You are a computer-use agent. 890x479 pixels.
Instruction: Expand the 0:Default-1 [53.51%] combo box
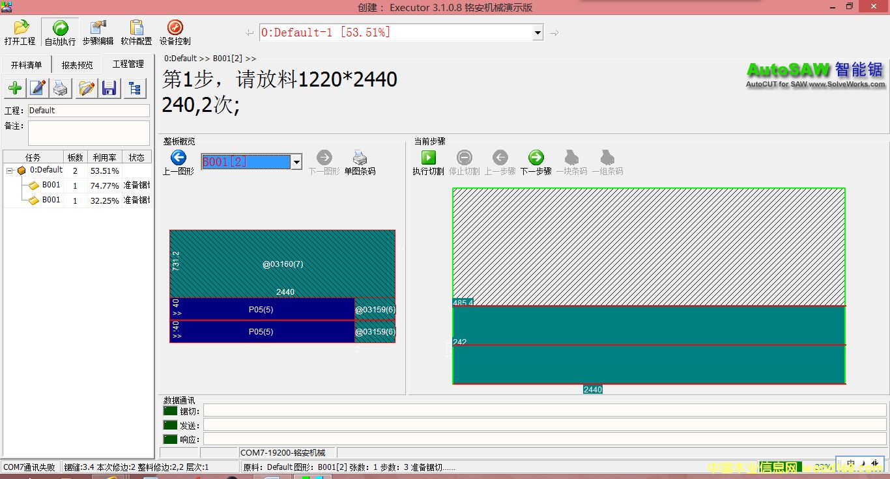538,33
